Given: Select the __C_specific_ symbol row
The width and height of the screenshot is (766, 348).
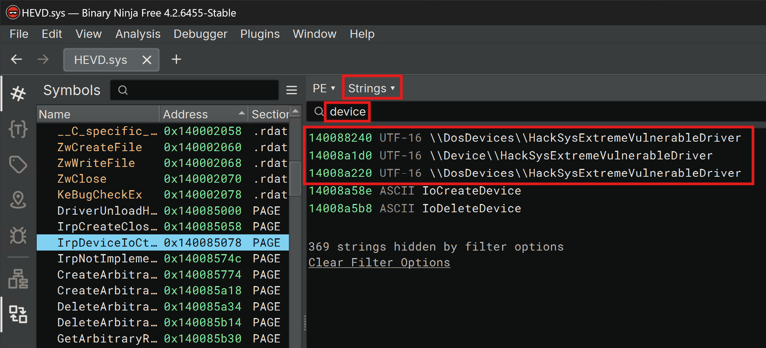Looking at the screenshot, I should pyautogui.click(x=163, y=131).
